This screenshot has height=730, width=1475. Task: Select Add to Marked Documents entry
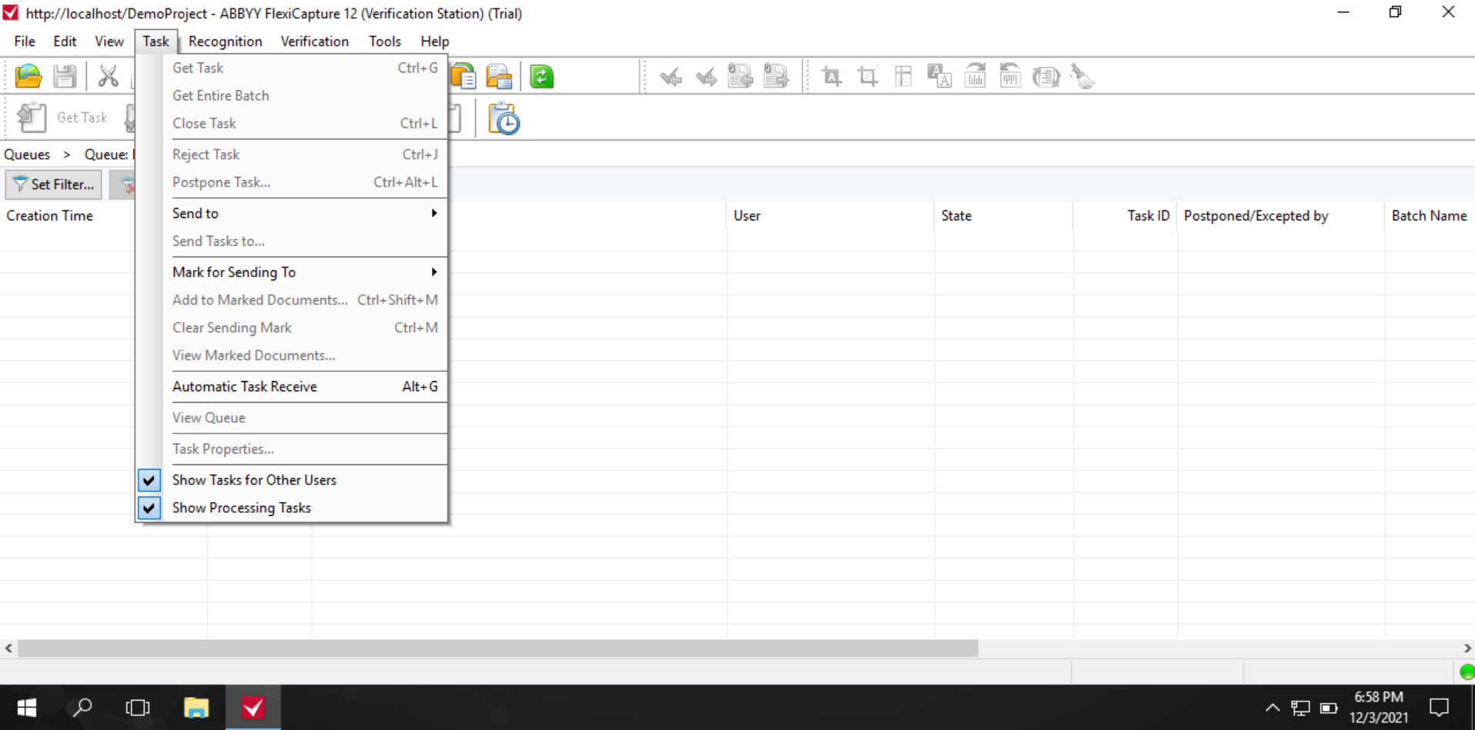tap(292, 300)
